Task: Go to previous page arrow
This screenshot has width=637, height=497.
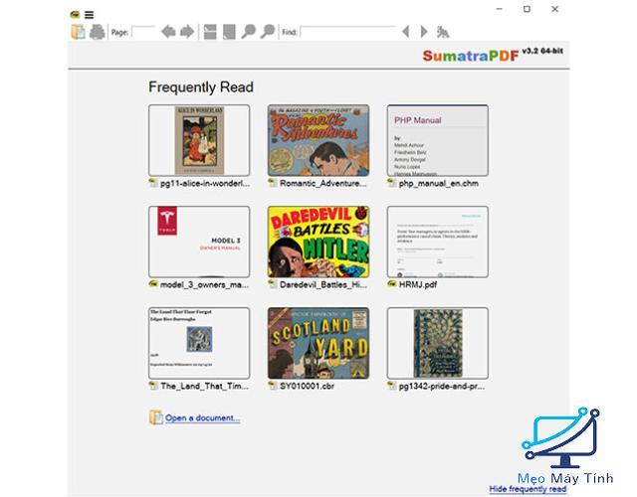Action: pos(168,31)
